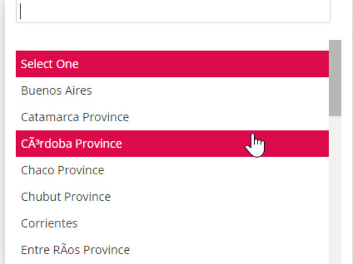Choose Buenos Aires from the list
The width and height of the screenshot is (353, 264).
(172, 90)
